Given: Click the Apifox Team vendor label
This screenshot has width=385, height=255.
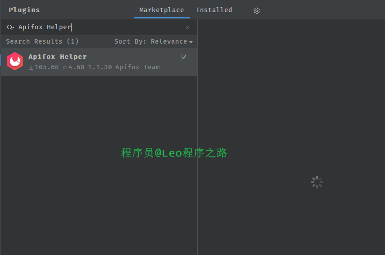Looking at the screenshot, I should (x=137, y=67).
